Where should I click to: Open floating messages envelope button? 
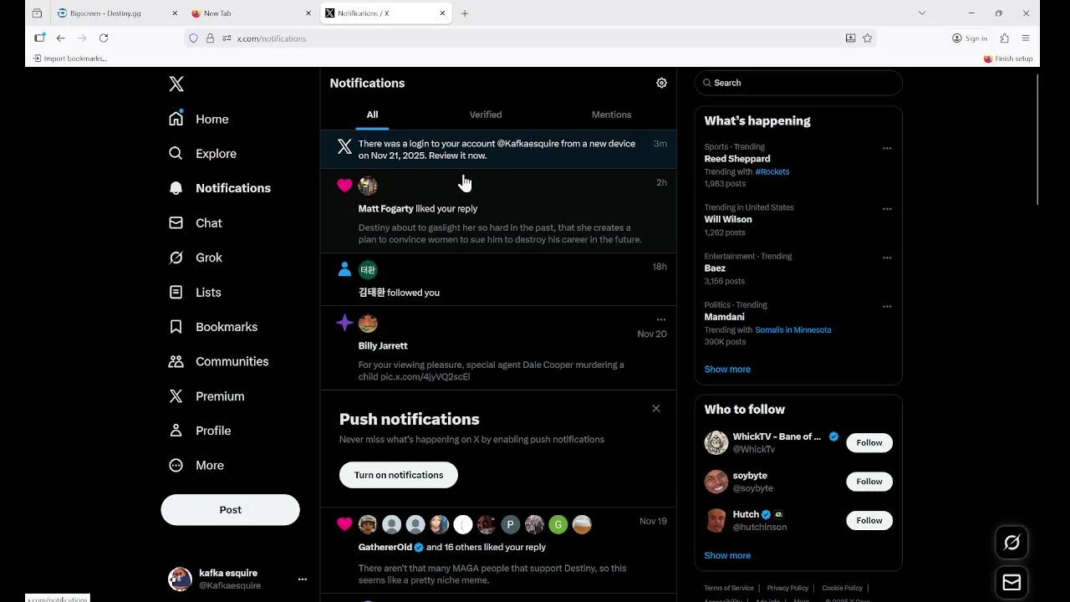tap(1011, 583)
